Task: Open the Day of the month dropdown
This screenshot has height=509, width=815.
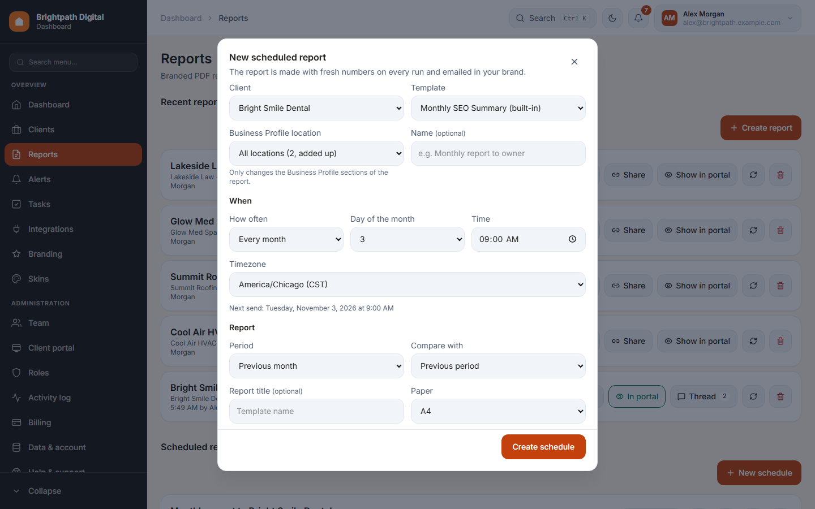Action: [x=407, y=239]
